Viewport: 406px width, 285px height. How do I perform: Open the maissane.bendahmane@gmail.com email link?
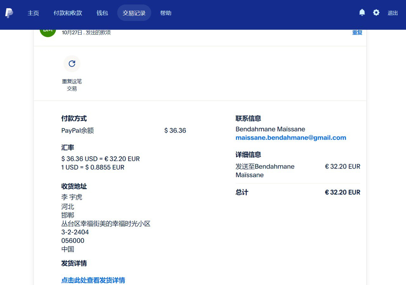pyautogui.click(x=291, y=138)
